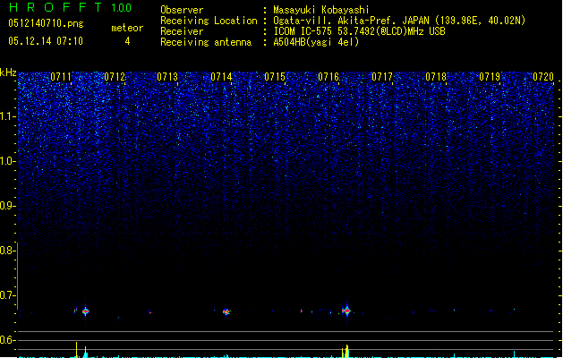This screenshot has height=358, width=563.
Task: Click the HROFFT 1.0.0 title text
Action: coord(70,7)
